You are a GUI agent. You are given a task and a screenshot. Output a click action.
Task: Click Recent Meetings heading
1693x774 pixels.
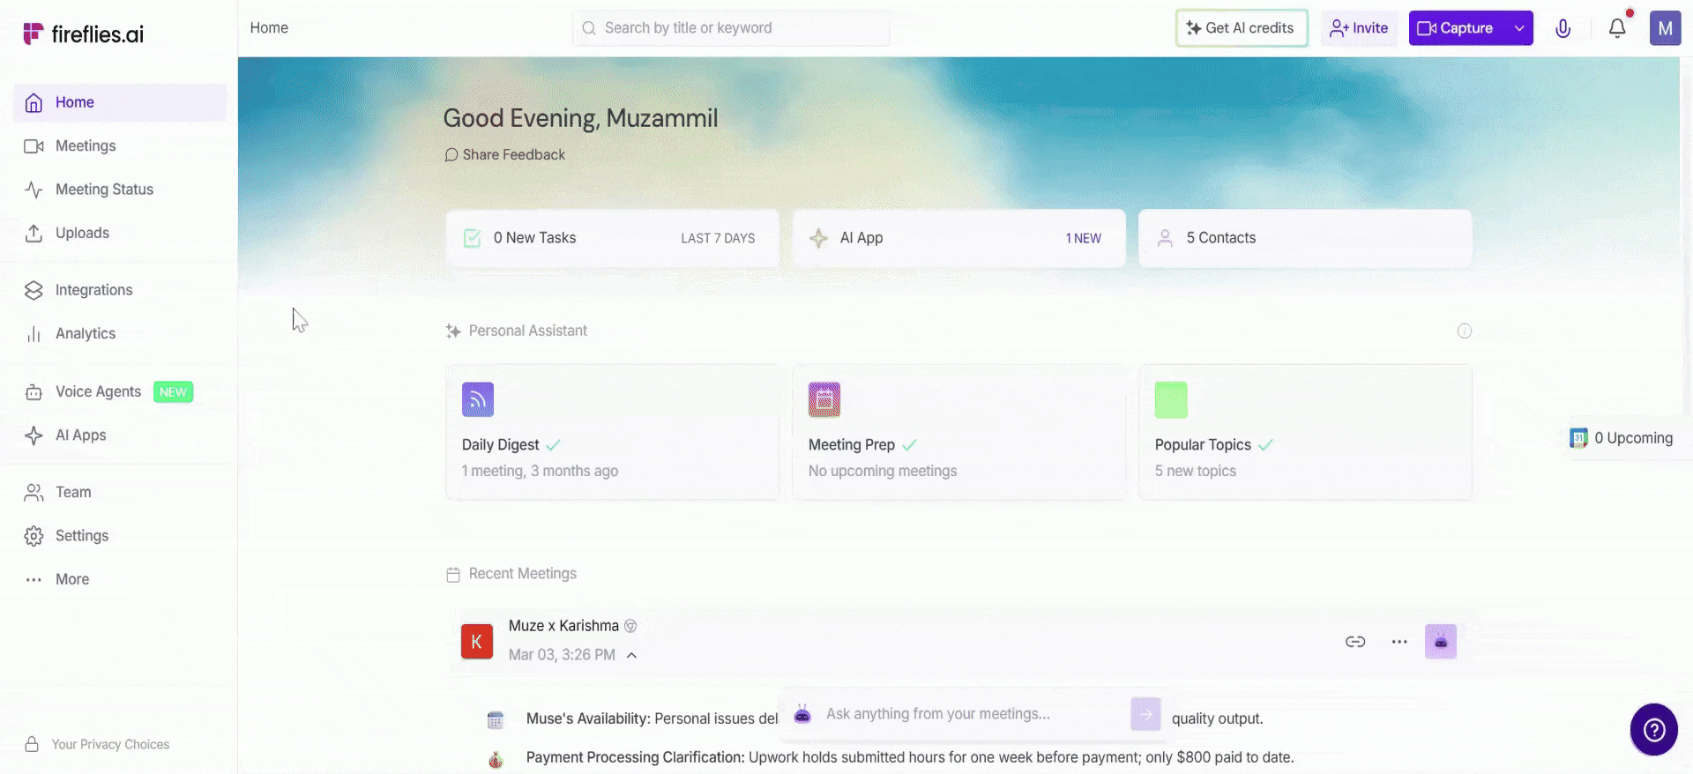pos(523,574)
